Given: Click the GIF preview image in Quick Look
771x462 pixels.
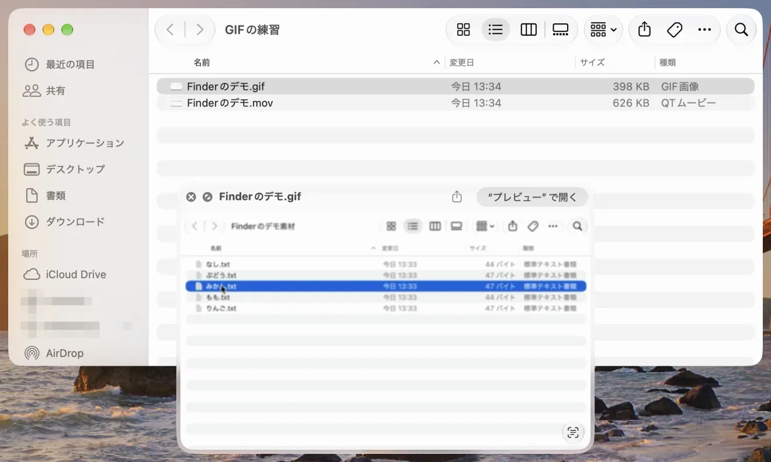Looking at the screenshot, I should coord(385,330).
